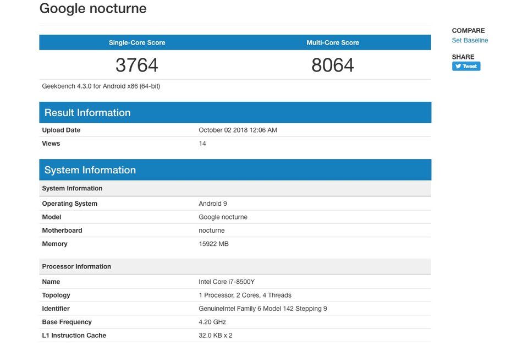Click the GenuineIntel Family 6 identifier value

click(262, 309)
